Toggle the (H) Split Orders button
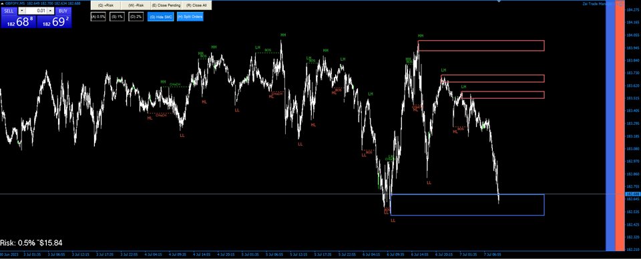This screenshot has width=641, height=259. click(190, 17)
